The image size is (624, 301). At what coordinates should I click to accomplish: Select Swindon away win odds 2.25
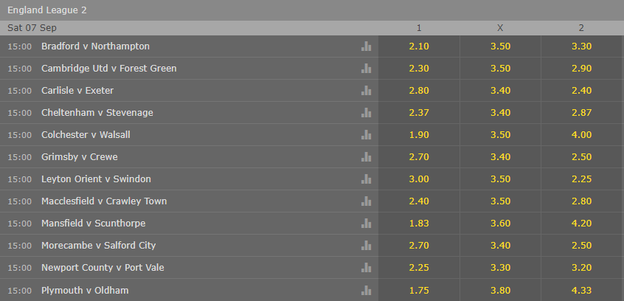click(x=582, y=179)
